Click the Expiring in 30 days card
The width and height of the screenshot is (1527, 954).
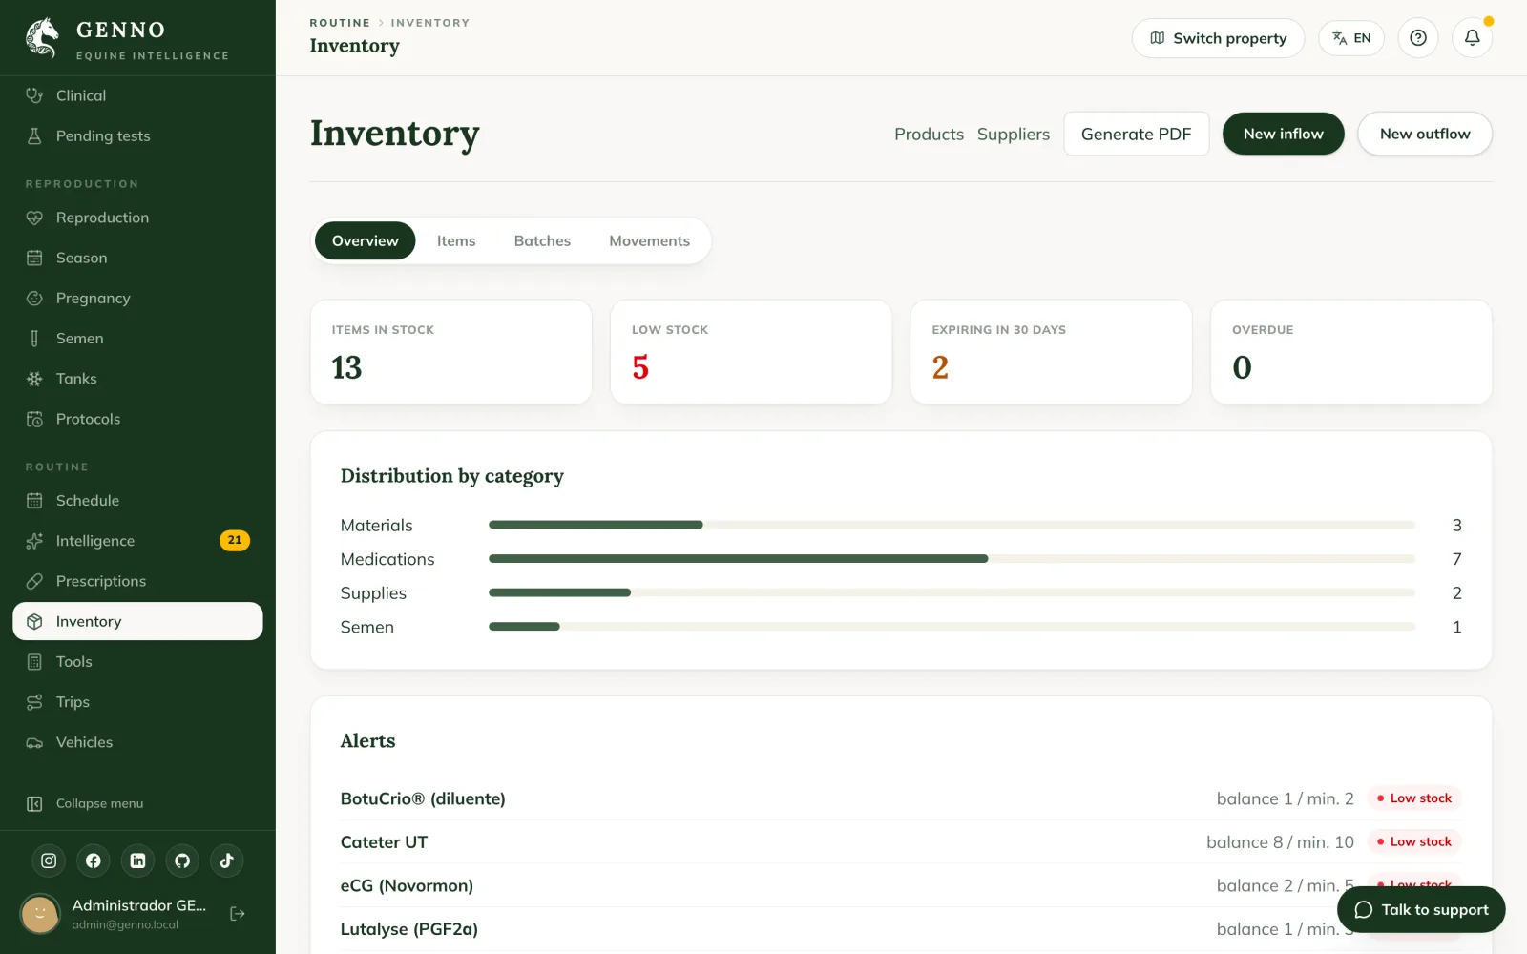pos(1051,352)
